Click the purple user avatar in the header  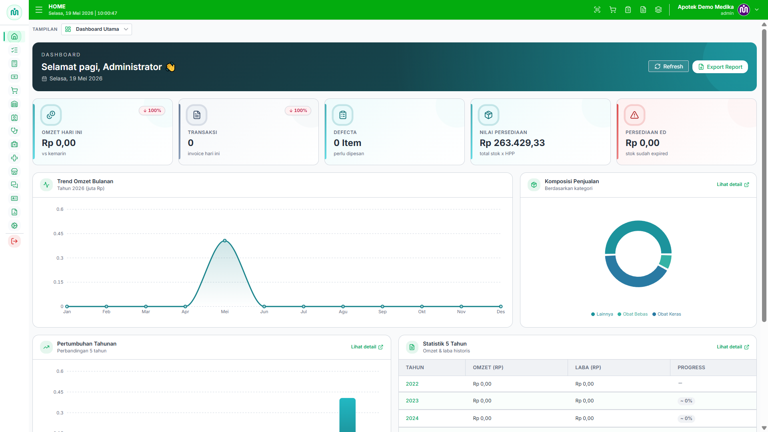pos(744,10)
